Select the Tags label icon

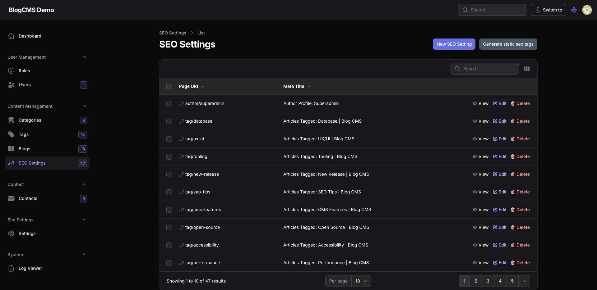[x=11, y=134]
